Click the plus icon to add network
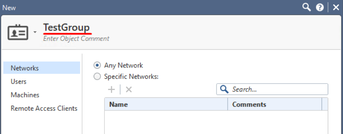 (x=111, y=89)
